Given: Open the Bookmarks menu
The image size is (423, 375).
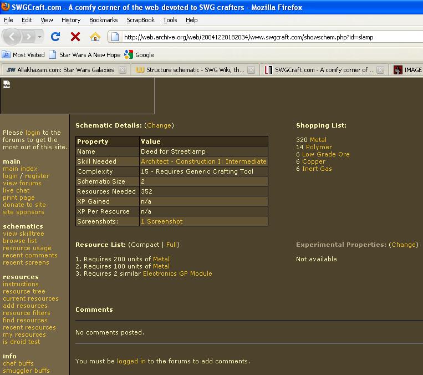Looking at the screenshot, I should pos(103,20).
